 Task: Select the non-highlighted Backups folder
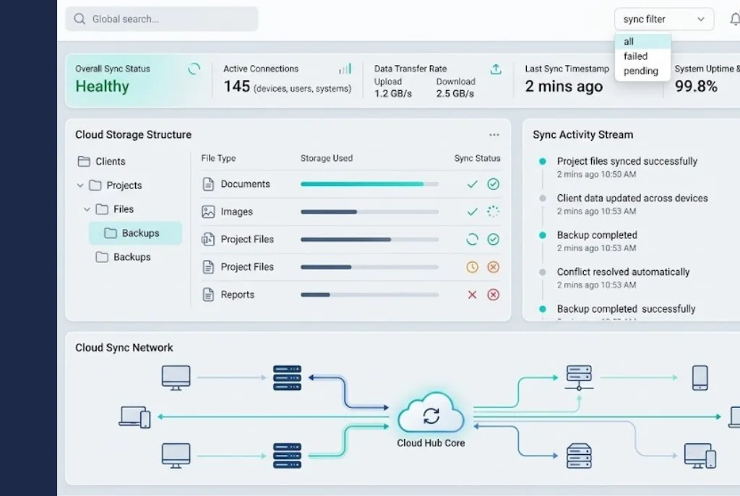click(x=123, y=257)
